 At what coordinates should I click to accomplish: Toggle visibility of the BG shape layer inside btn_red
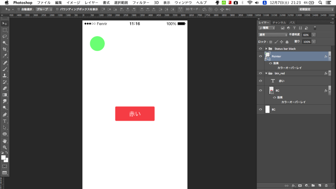click(x=260, y=90)
